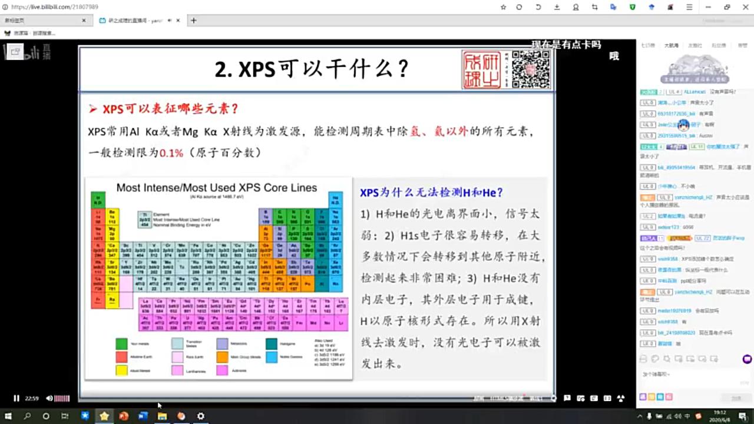The width and height of the screenshot is (754, 424).
Task: Click the circular refresh icon in player bar
Action: point(553,398)
